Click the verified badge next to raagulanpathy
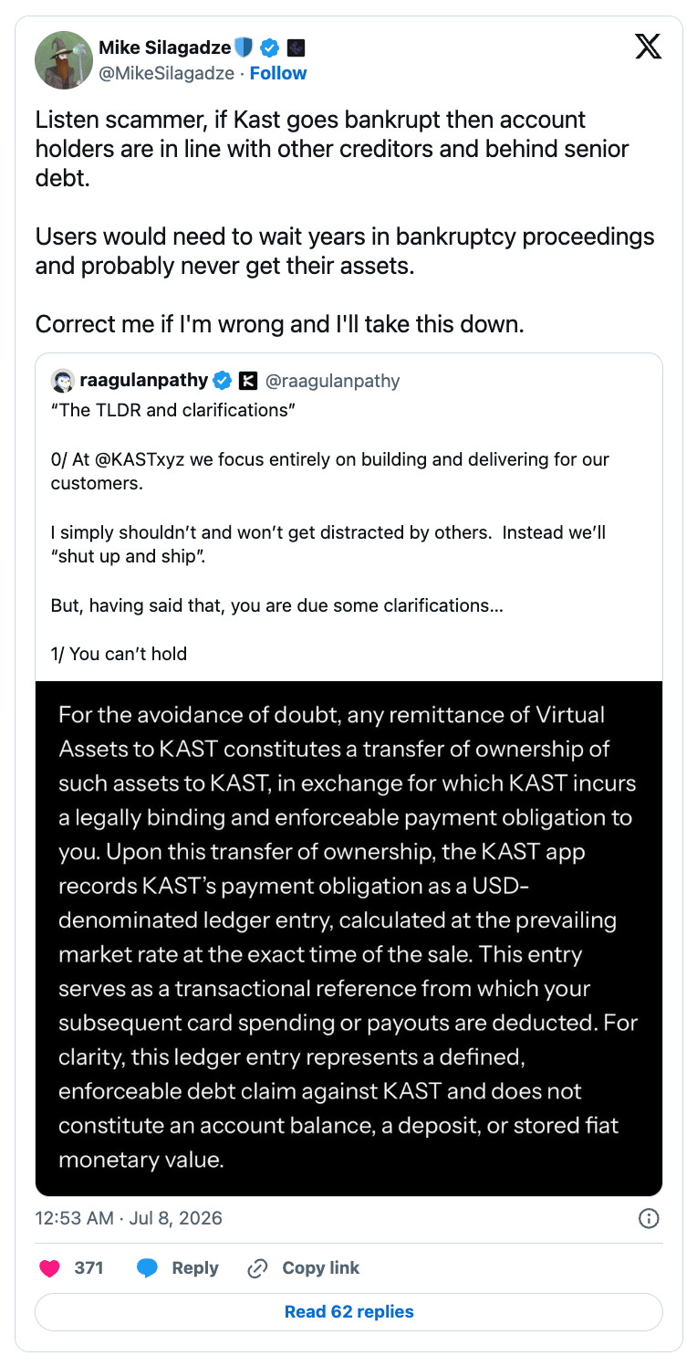 point(222,381)
